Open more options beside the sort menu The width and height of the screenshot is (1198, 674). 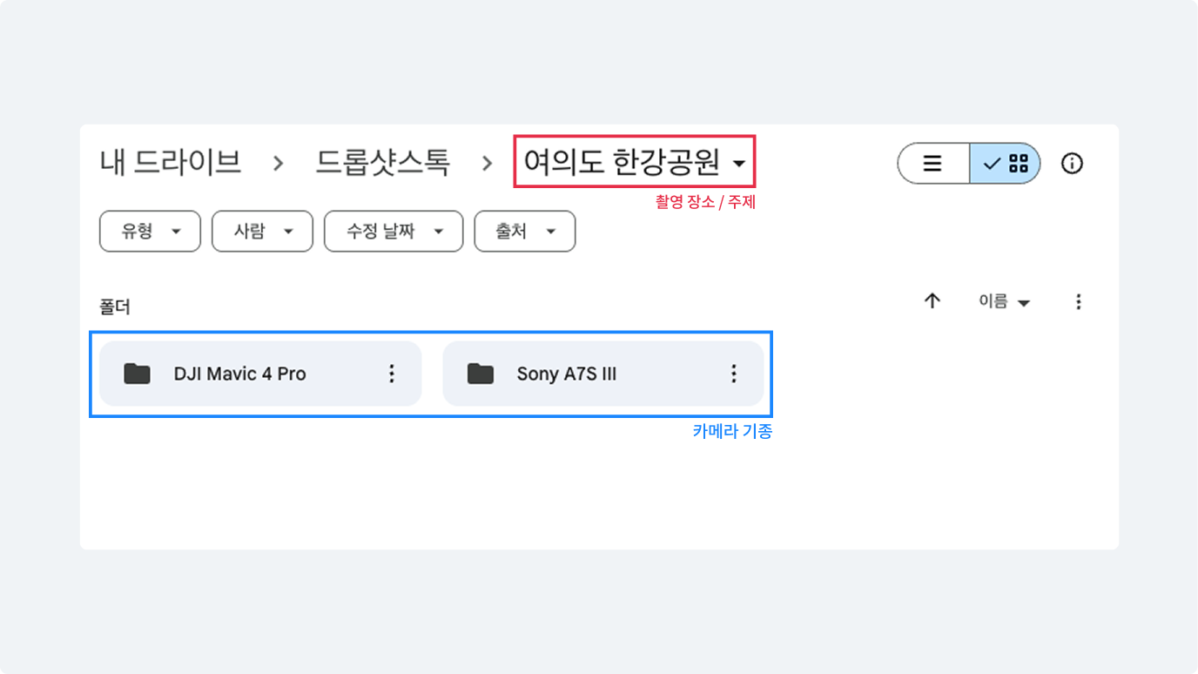pos(1079,301)
